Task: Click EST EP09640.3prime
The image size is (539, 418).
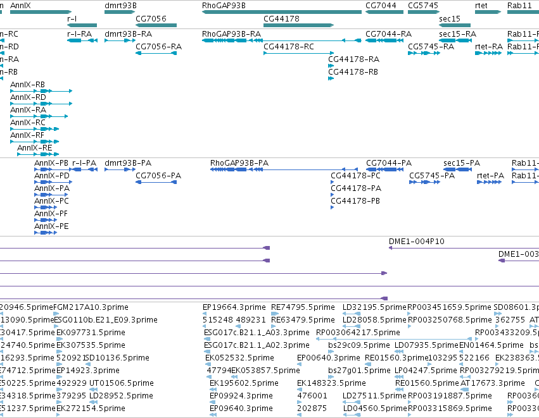Action: click(213, 415)
